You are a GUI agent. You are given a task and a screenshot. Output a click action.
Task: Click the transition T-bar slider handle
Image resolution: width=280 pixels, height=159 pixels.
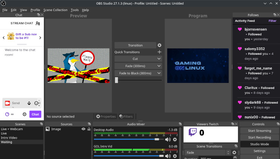click(117, 80)
